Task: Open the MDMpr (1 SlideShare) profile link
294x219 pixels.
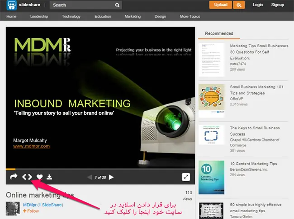Action: [x=43, y=205]
